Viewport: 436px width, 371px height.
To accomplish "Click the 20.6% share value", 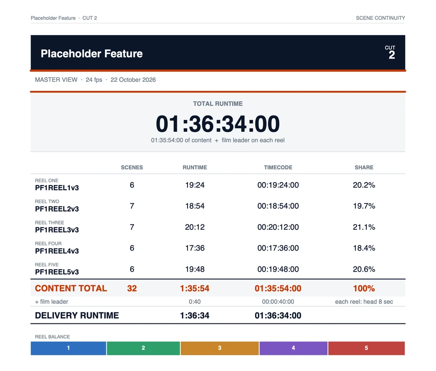I will tap(364, 269).
